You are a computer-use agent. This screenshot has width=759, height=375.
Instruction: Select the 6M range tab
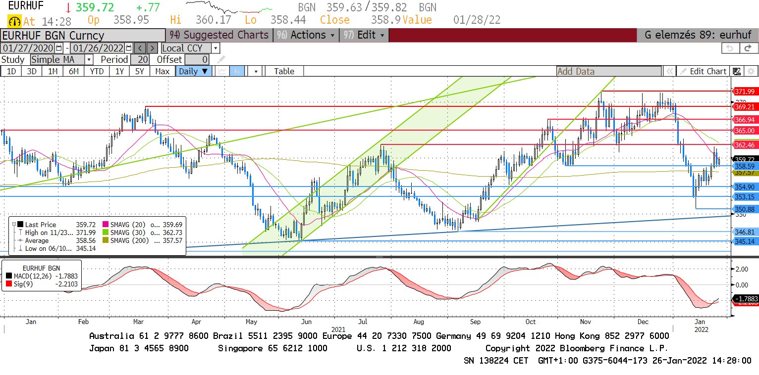click(74, 71)
